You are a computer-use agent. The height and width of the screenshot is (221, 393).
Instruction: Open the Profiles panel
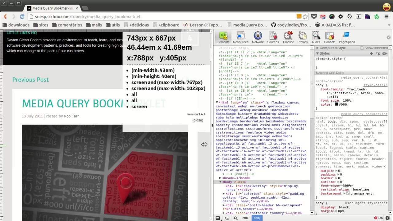coord(302,37)
